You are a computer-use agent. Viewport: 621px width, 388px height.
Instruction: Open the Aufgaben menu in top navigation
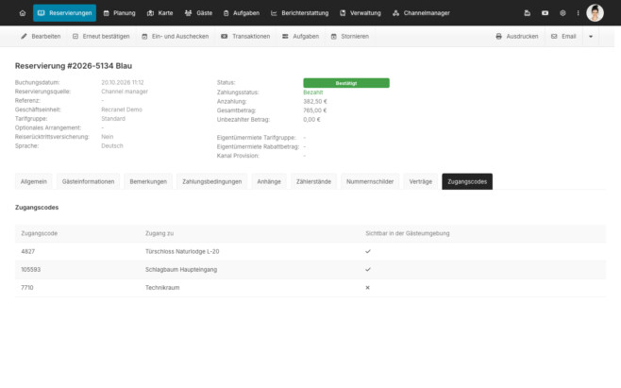pos(242,13)
